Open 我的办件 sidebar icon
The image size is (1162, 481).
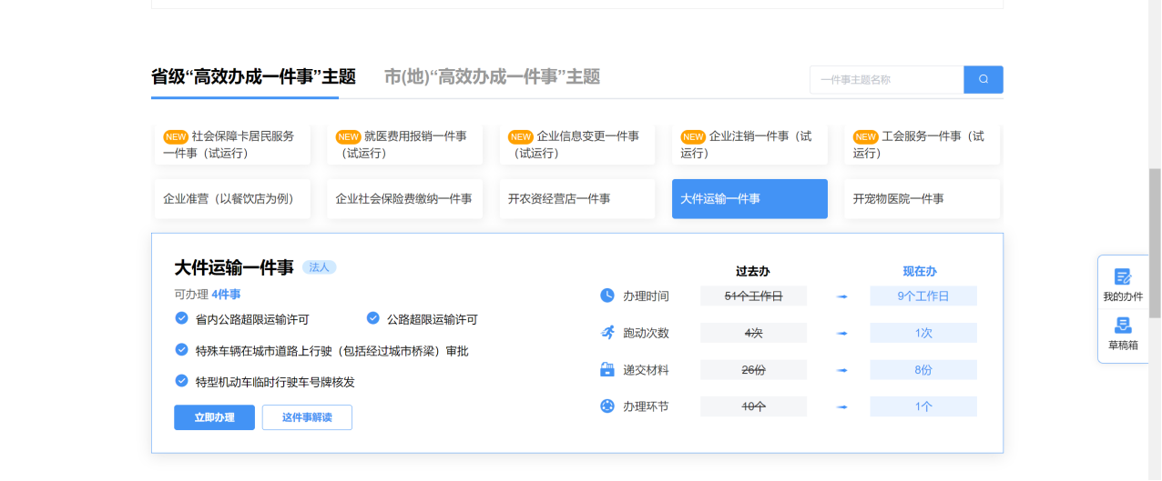pyautogui.click(x=1123, y=276)
